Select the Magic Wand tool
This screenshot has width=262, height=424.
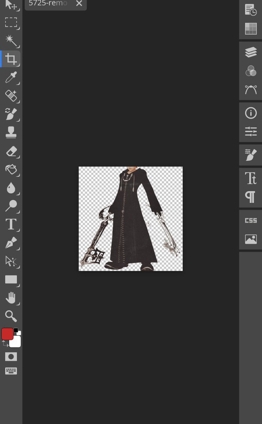(x=11, y=41)
